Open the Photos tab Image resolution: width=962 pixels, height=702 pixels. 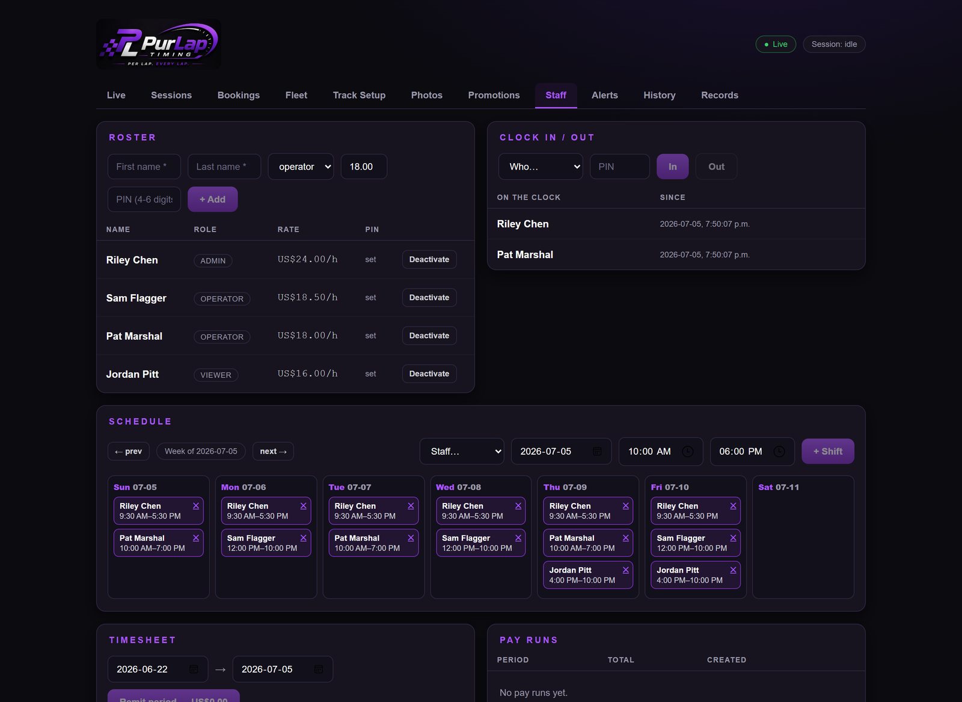[x=427, y=95]
